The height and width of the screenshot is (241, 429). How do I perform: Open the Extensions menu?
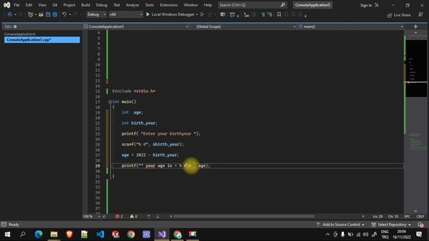click(x=168, y=5)
